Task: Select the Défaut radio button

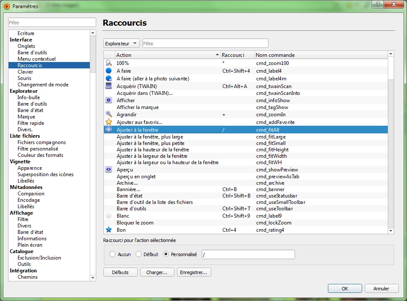Action: [139, 254]
